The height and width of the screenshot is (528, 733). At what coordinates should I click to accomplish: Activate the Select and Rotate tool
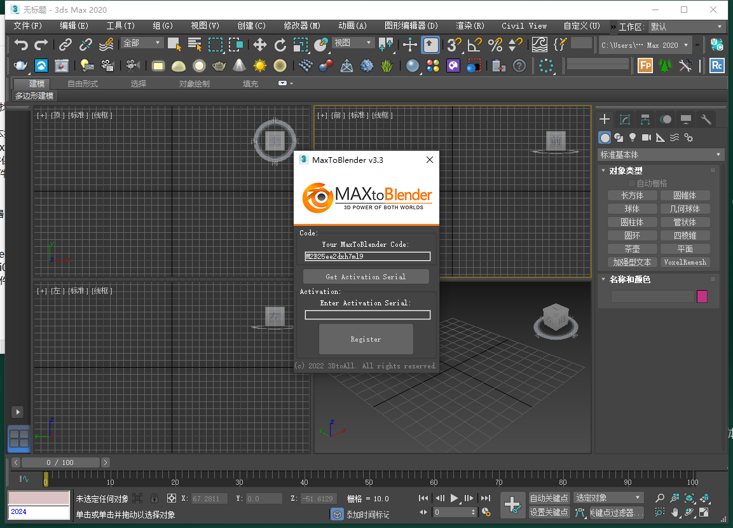(280, 45)
